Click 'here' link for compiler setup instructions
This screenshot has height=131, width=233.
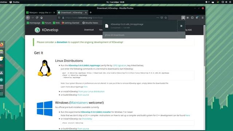(x=188, y=115)
